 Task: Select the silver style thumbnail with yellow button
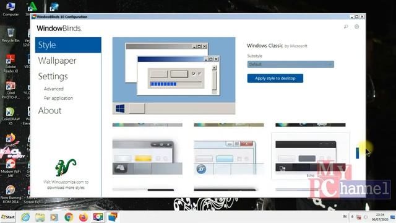click(147, 157)
